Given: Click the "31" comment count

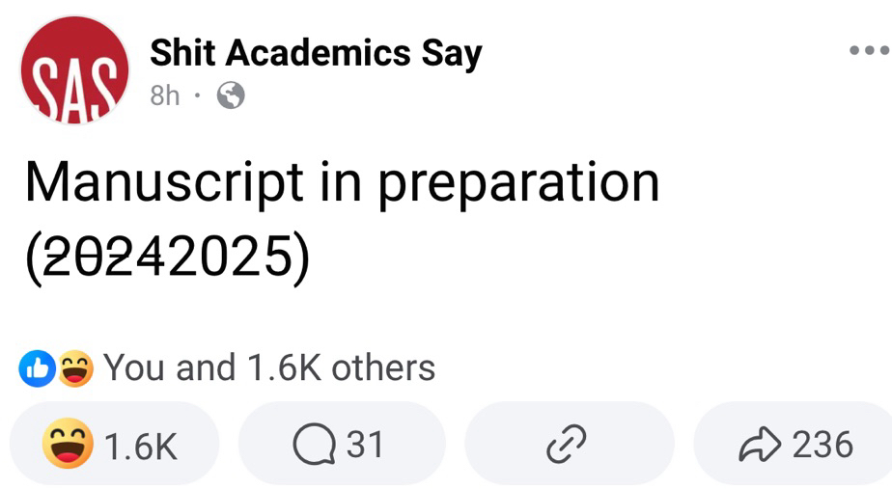Looking at the screenshot, I should pyautogui.click(x=365, y=445).
